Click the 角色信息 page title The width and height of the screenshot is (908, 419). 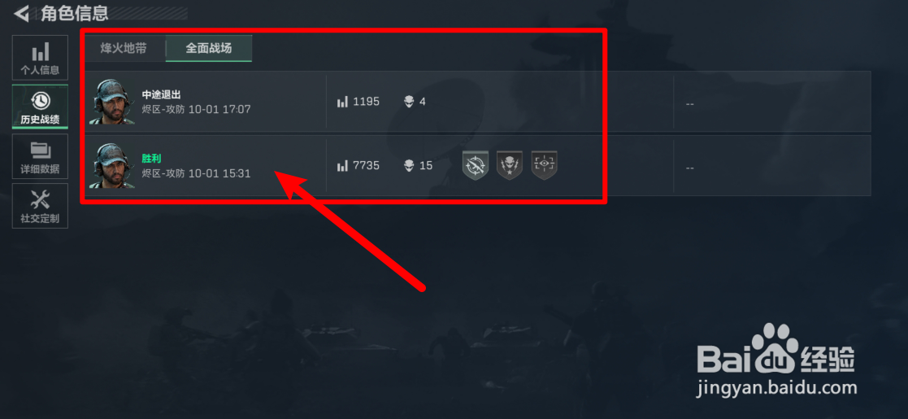75,13
